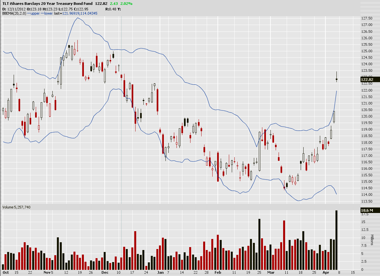This screenshot has width=380, height=276.
Task: Click the 12.5 volume axis label
Action: pyautogui.click(x=365, y=230)
